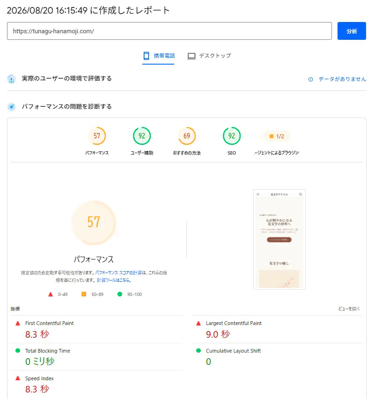The height and width of the screenshot is (399, 375).
Task: Click the desktop monitor icon
Action: coord(191,56)
